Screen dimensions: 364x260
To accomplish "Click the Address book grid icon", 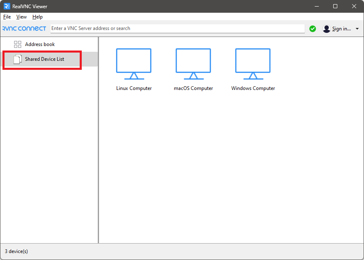I will [x=18, y=44].
